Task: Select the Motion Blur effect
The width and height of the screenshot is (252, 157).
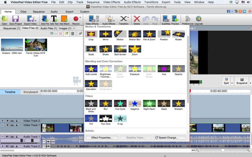Action: click(x=135, y=34)
